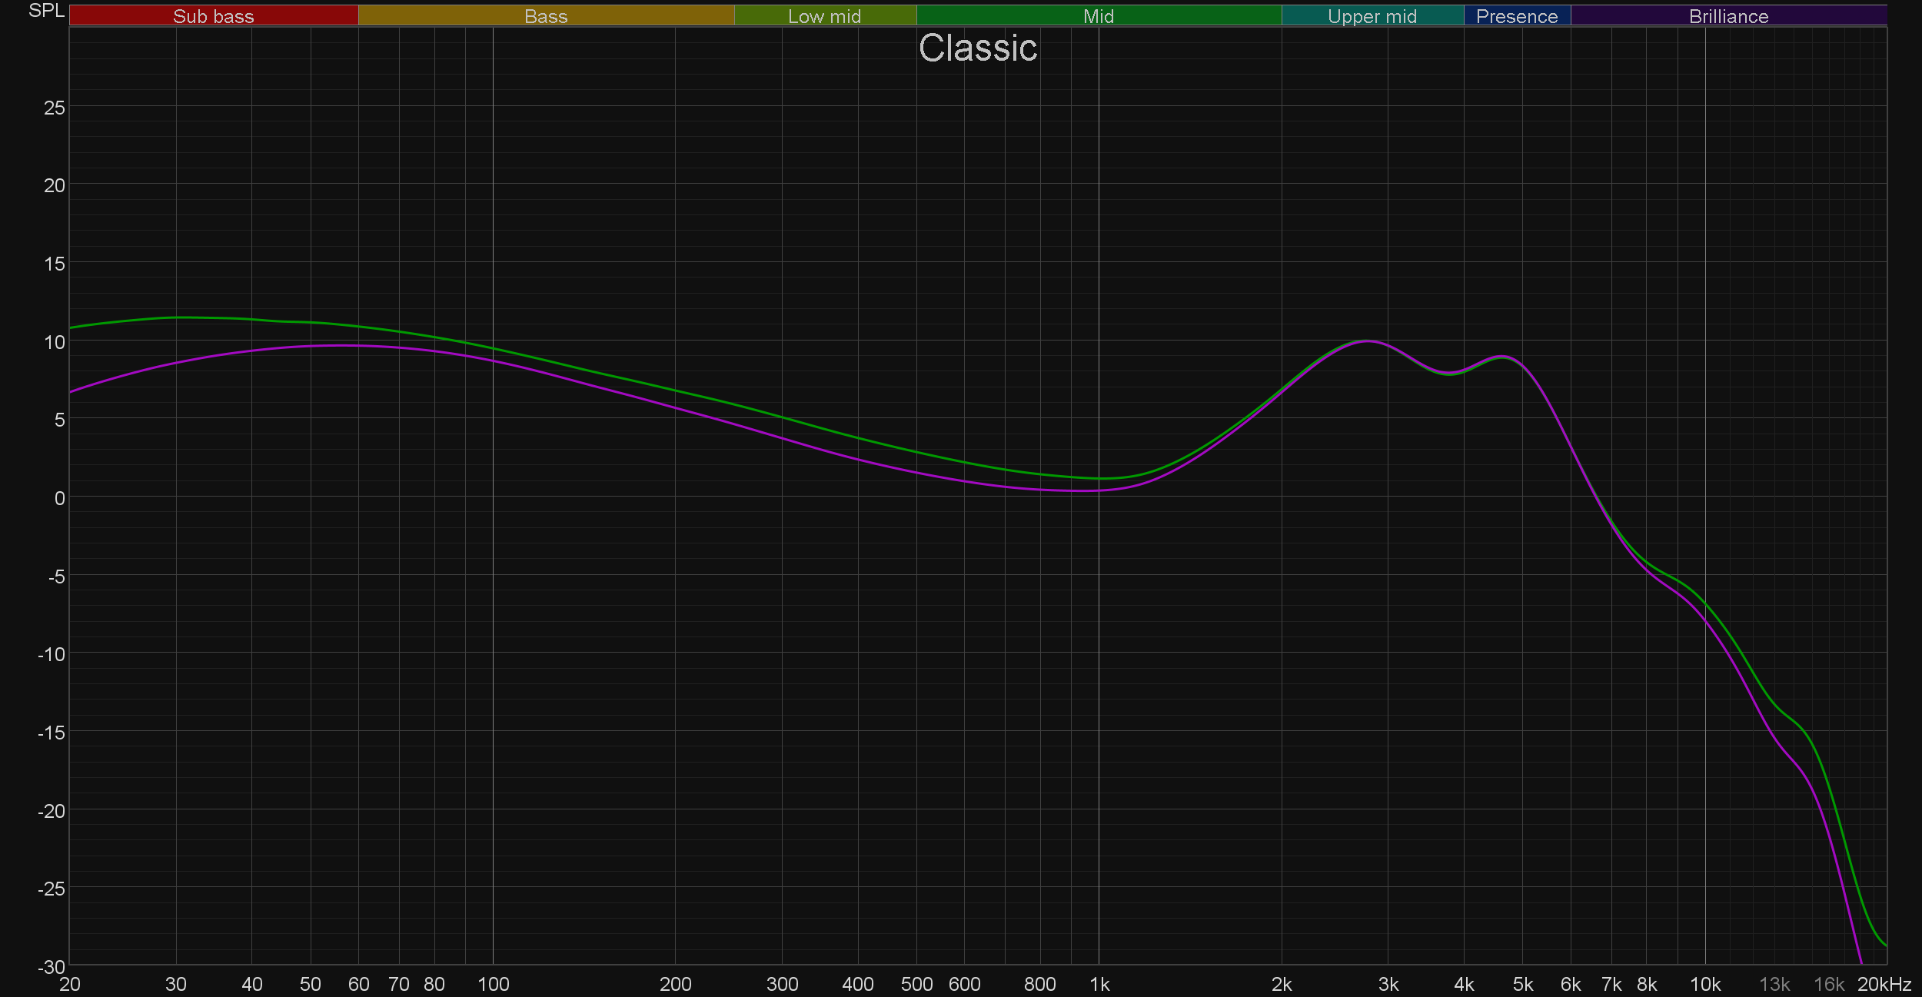Click the 0 dB axis label
Image resolution: width=1922 pixels, height=997 pixels.
coord(59,498)
